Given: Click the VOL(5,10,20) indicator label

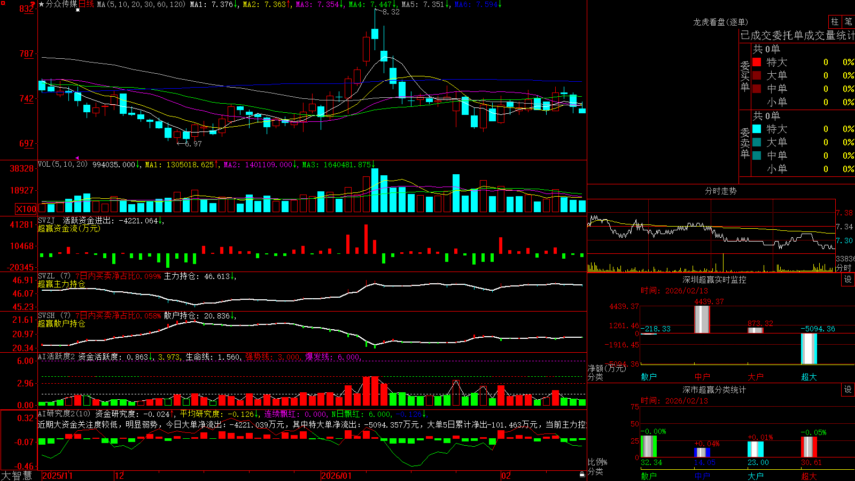Looking at the screenshot, I should pos(63,165).
